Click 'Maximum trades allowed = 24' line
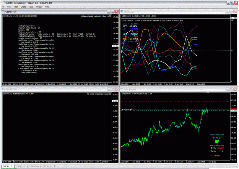This screenshot has width=239, height=169. point(29,28)
